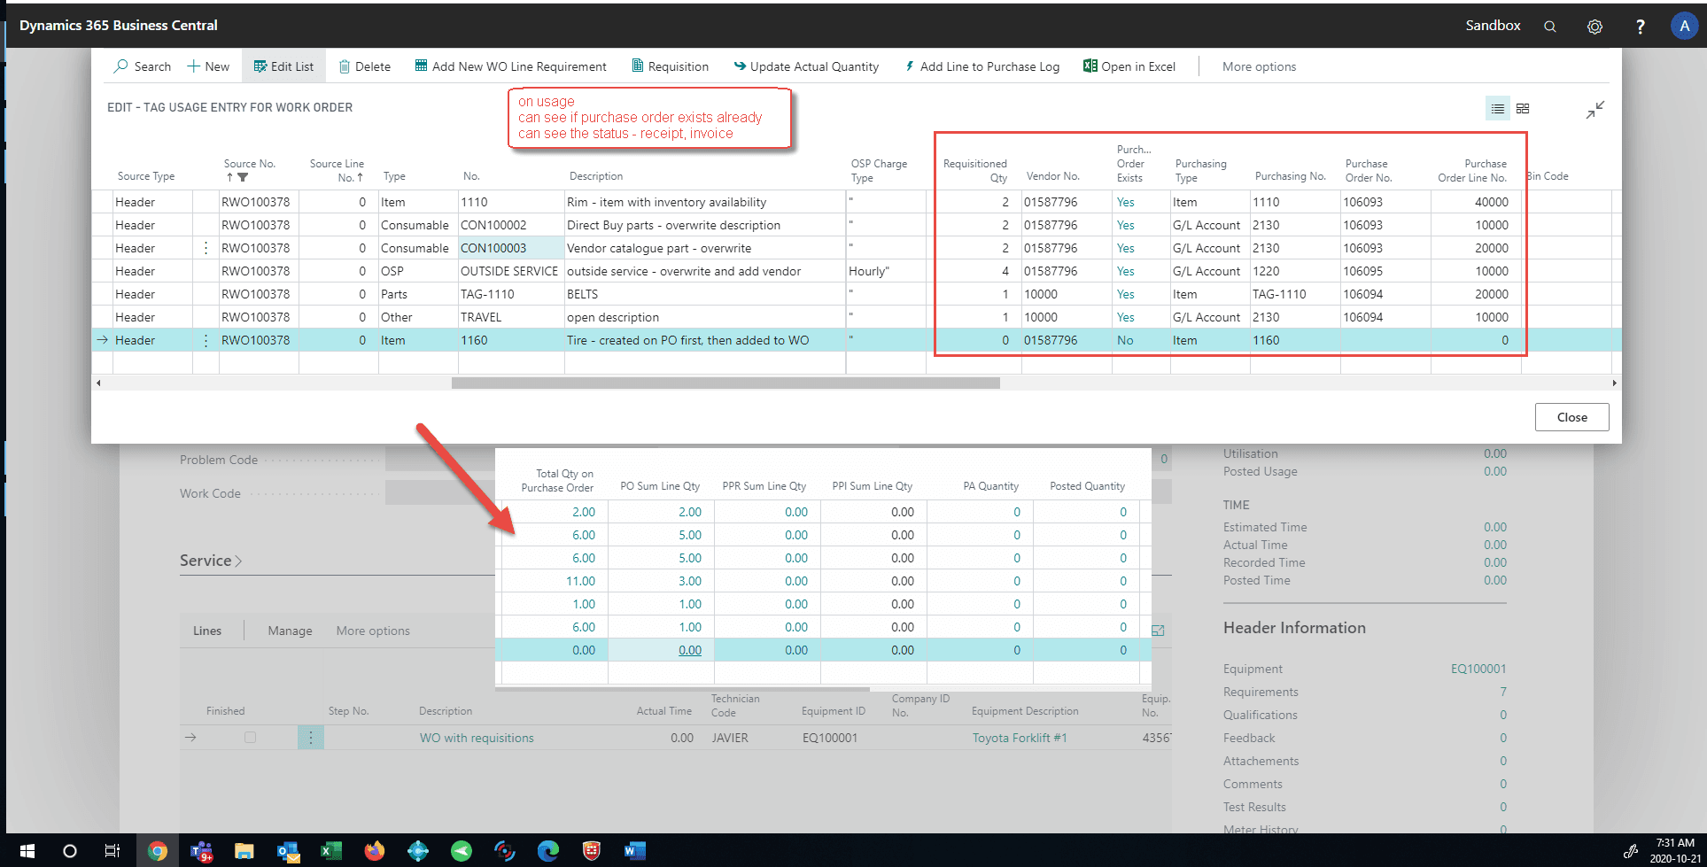
Task: Switch to list view layout icon
Action: click(1497, 108)
